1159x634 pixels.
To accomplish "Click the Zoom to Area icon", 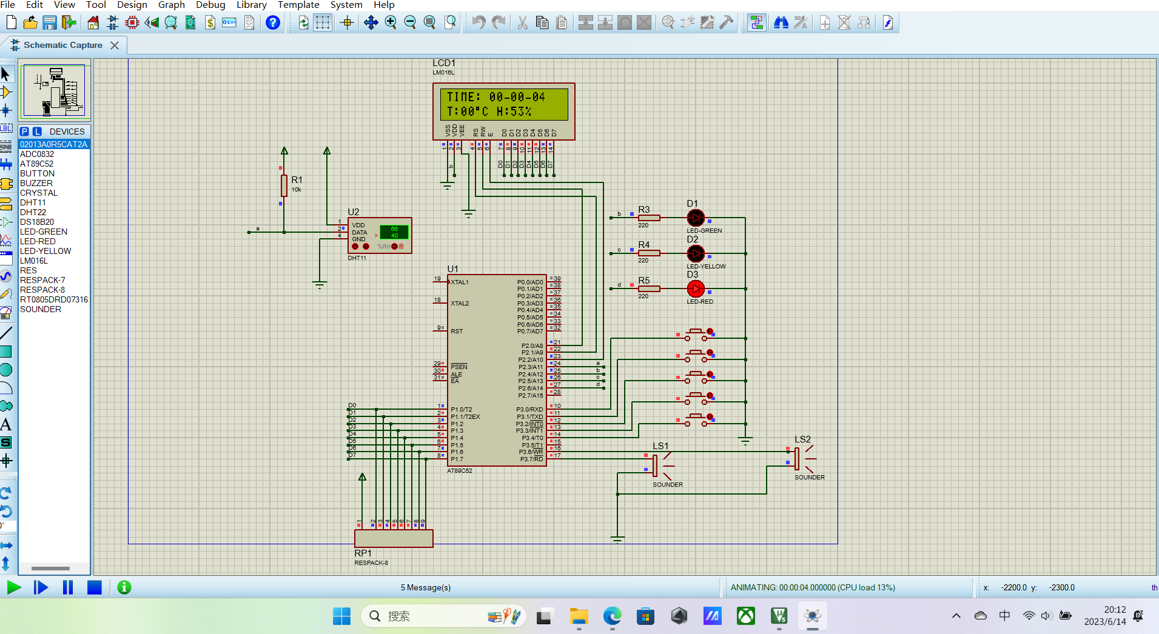I will pyautogui.click(x=450, y=23).
